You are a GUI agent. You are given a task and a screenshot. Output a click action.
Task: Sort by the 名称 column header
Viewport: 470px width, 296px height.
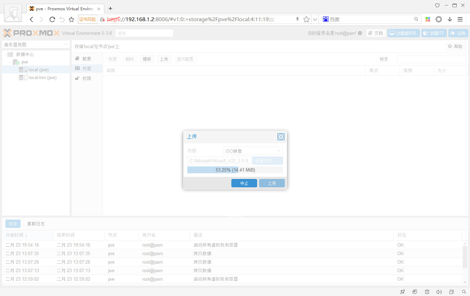tap(234, 70)
